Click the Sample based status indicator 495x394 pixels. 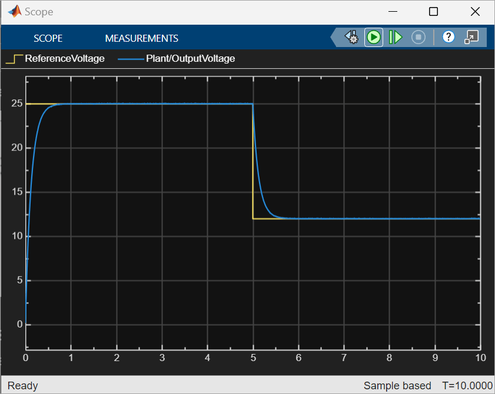click(x=397, y=385)
